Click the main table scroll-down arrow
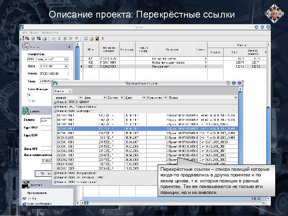The width and height of the screenshot is (288, 216). pyautogui.click(x=268, y=199)
